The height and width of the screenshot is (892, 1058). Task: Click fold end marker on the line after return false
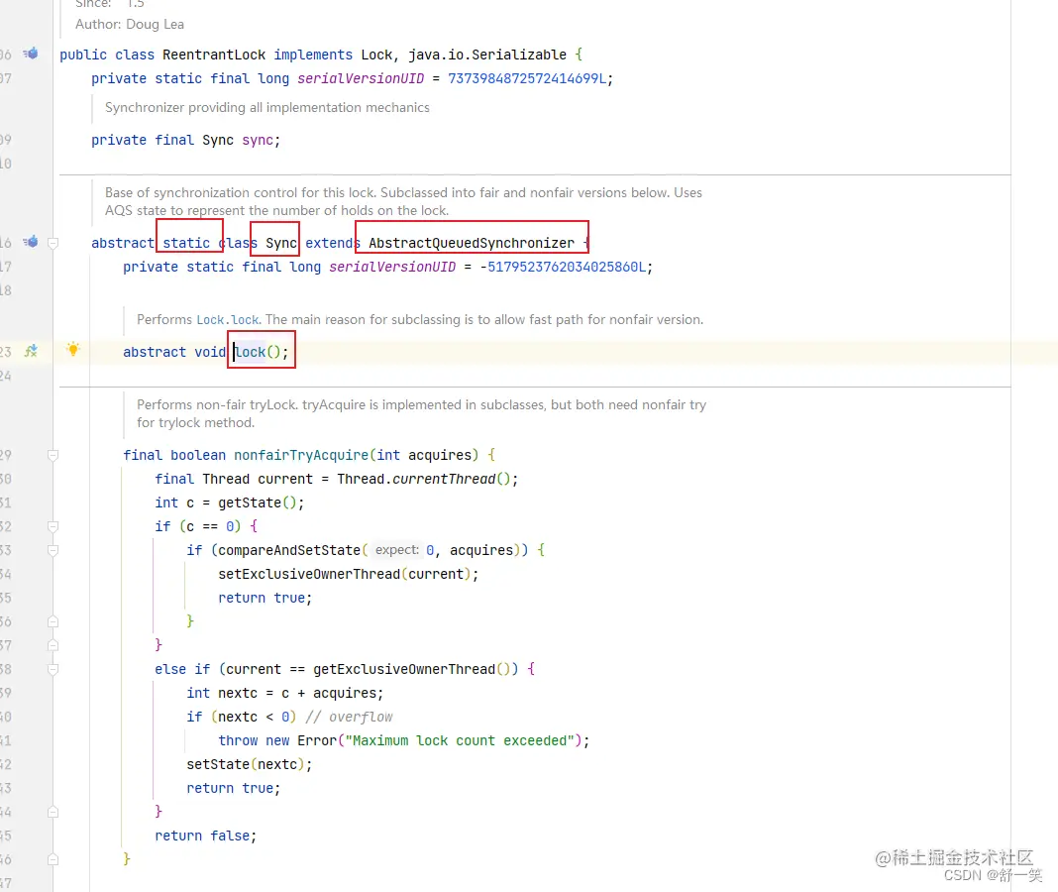tap(53, 859)
